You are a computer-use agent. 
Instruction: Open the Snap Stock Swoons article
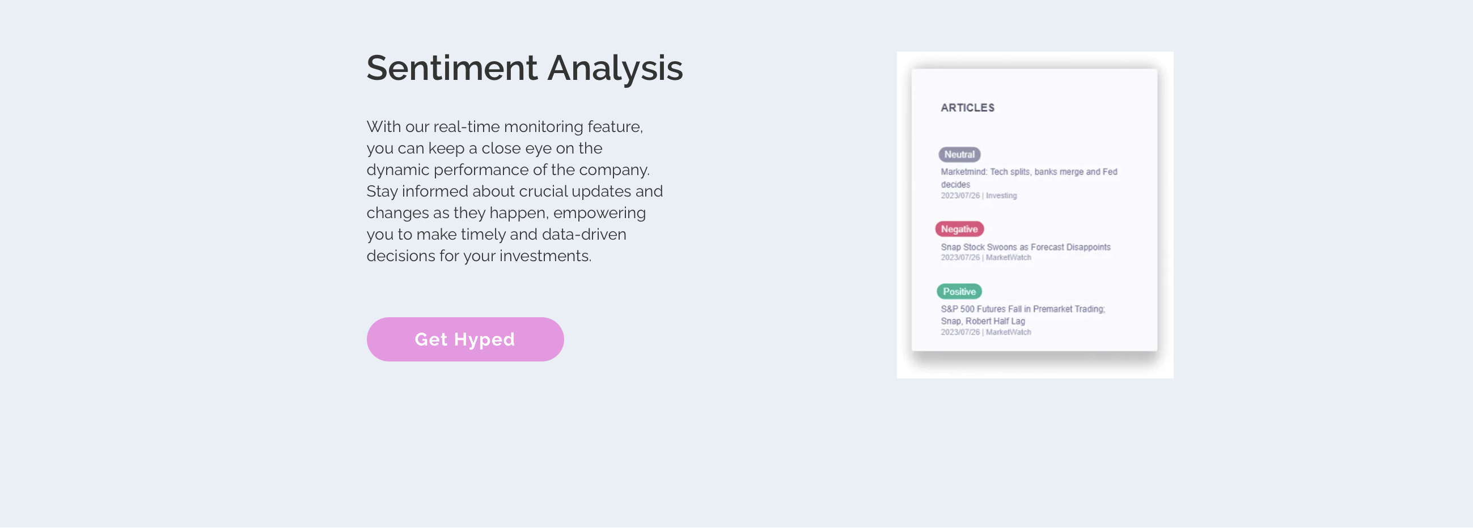coord(1025,247)
